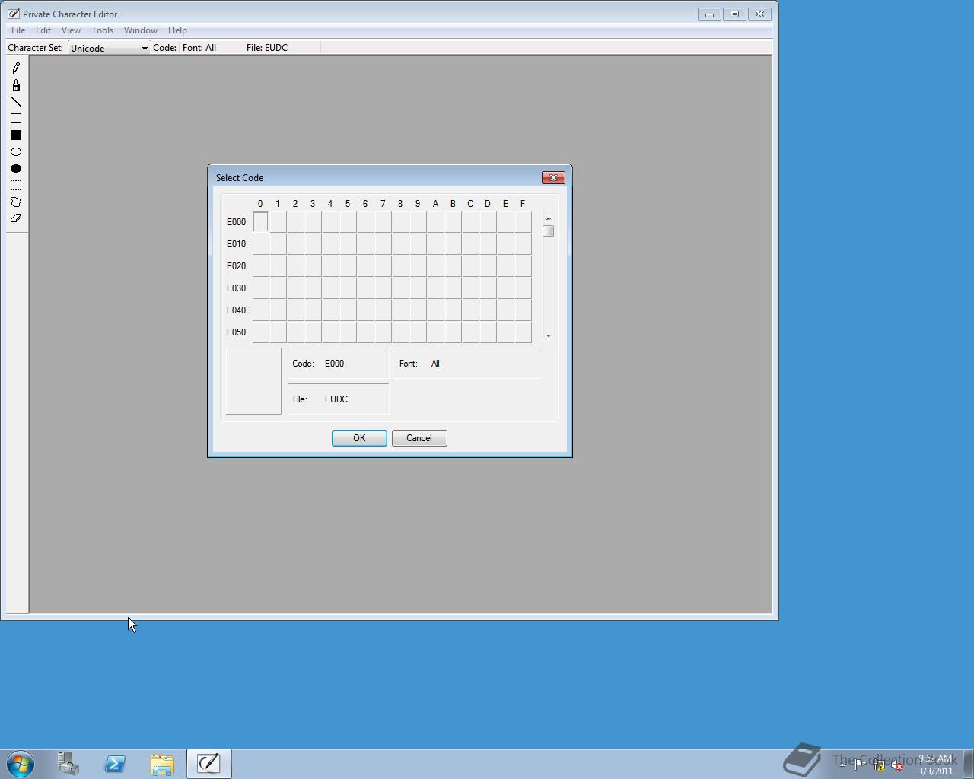Screen dimensions: 974x779
Task: Click OK in Select Code dialog
Action: [x=359, y=438]
